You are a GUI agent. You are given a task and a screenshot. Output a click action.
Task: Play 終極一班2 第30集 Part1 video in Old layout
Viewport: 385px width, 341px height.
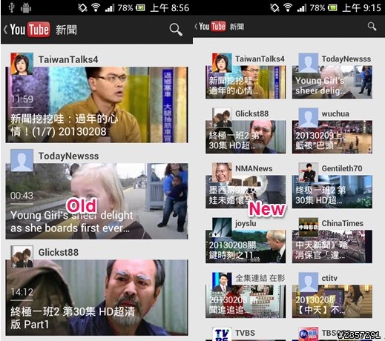[96, 297]
